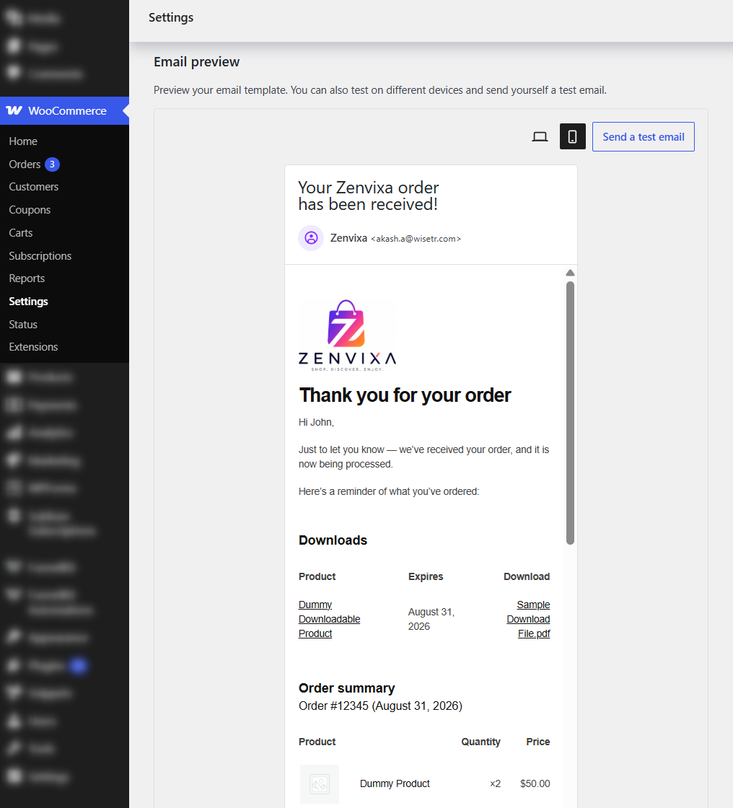This screenshot has height=808, width=733.
Task: Click expiry date August 31, 2026 cell
Action: coord(431,619)
